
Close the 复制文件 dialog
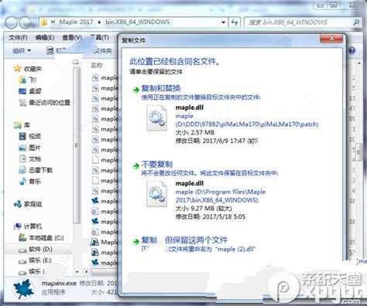pos(331,39)
